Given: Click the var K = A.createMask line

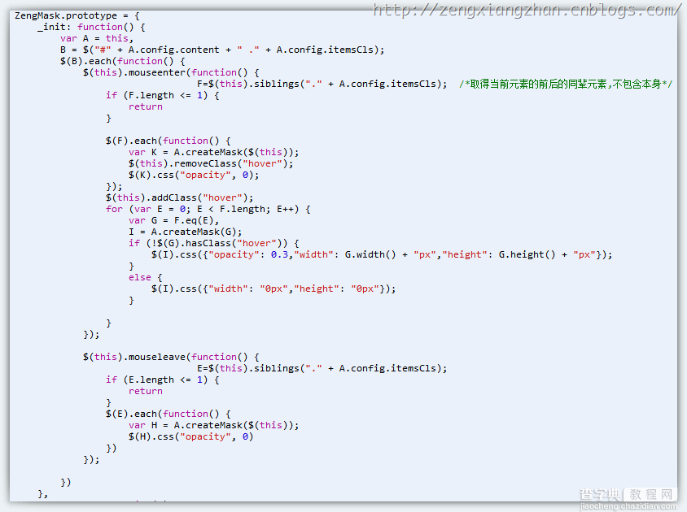Looking at the screenshot, I should [x=213, y=152].
